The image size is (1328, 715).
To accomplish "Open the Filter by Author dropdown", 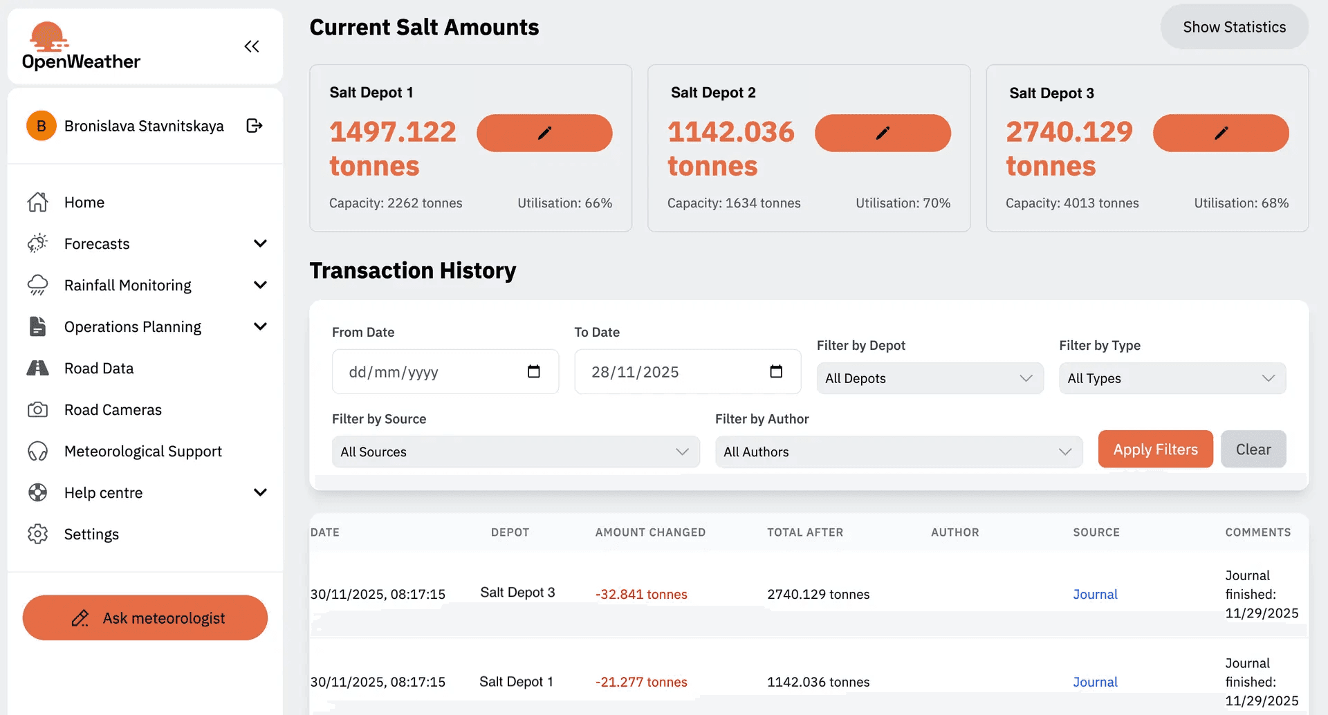I will point(898,452).
